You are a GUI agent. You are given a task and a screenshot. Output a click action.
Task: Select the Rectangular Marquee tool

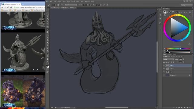pos(48,14)
